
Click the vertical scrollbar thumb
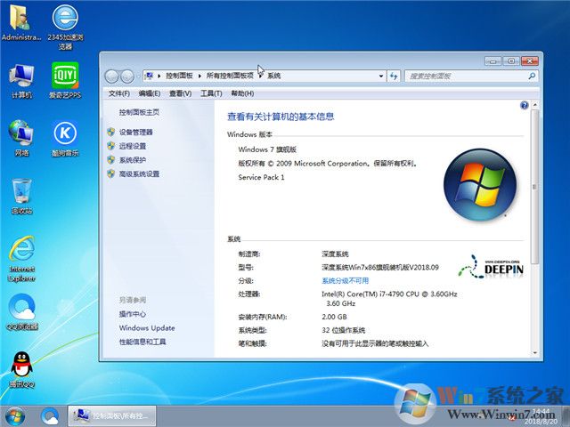pyautogui.click(x=534, y=187)
